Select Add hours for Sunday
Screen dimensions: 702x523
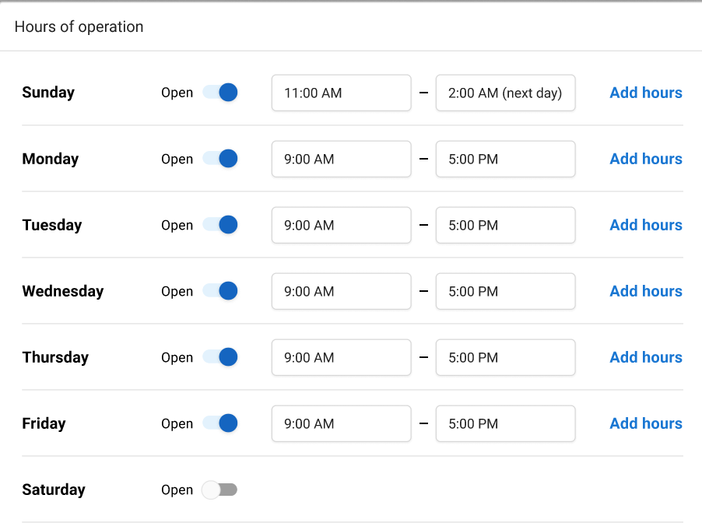click(x=645, y=92)
